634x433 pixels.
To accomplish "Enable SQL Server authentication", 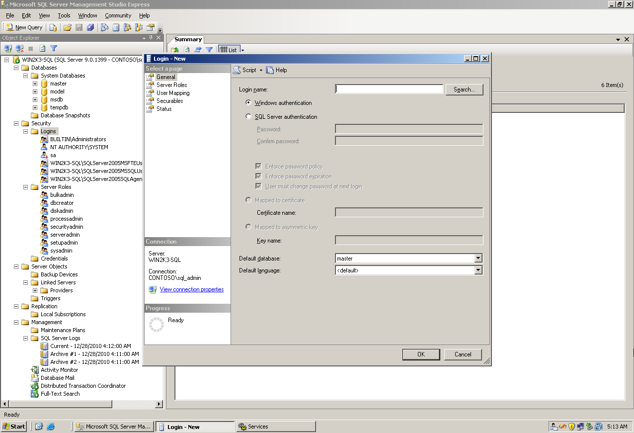I will coord(248,116).
